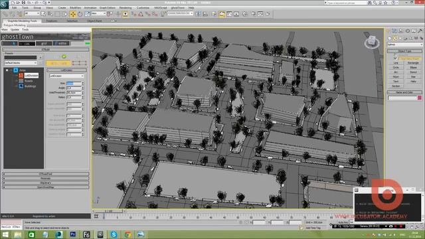Image resolution: width=425 pixels, height=239 pixels.
Task: Open the Create command panel tab
Action: click(x=388, y=31)
